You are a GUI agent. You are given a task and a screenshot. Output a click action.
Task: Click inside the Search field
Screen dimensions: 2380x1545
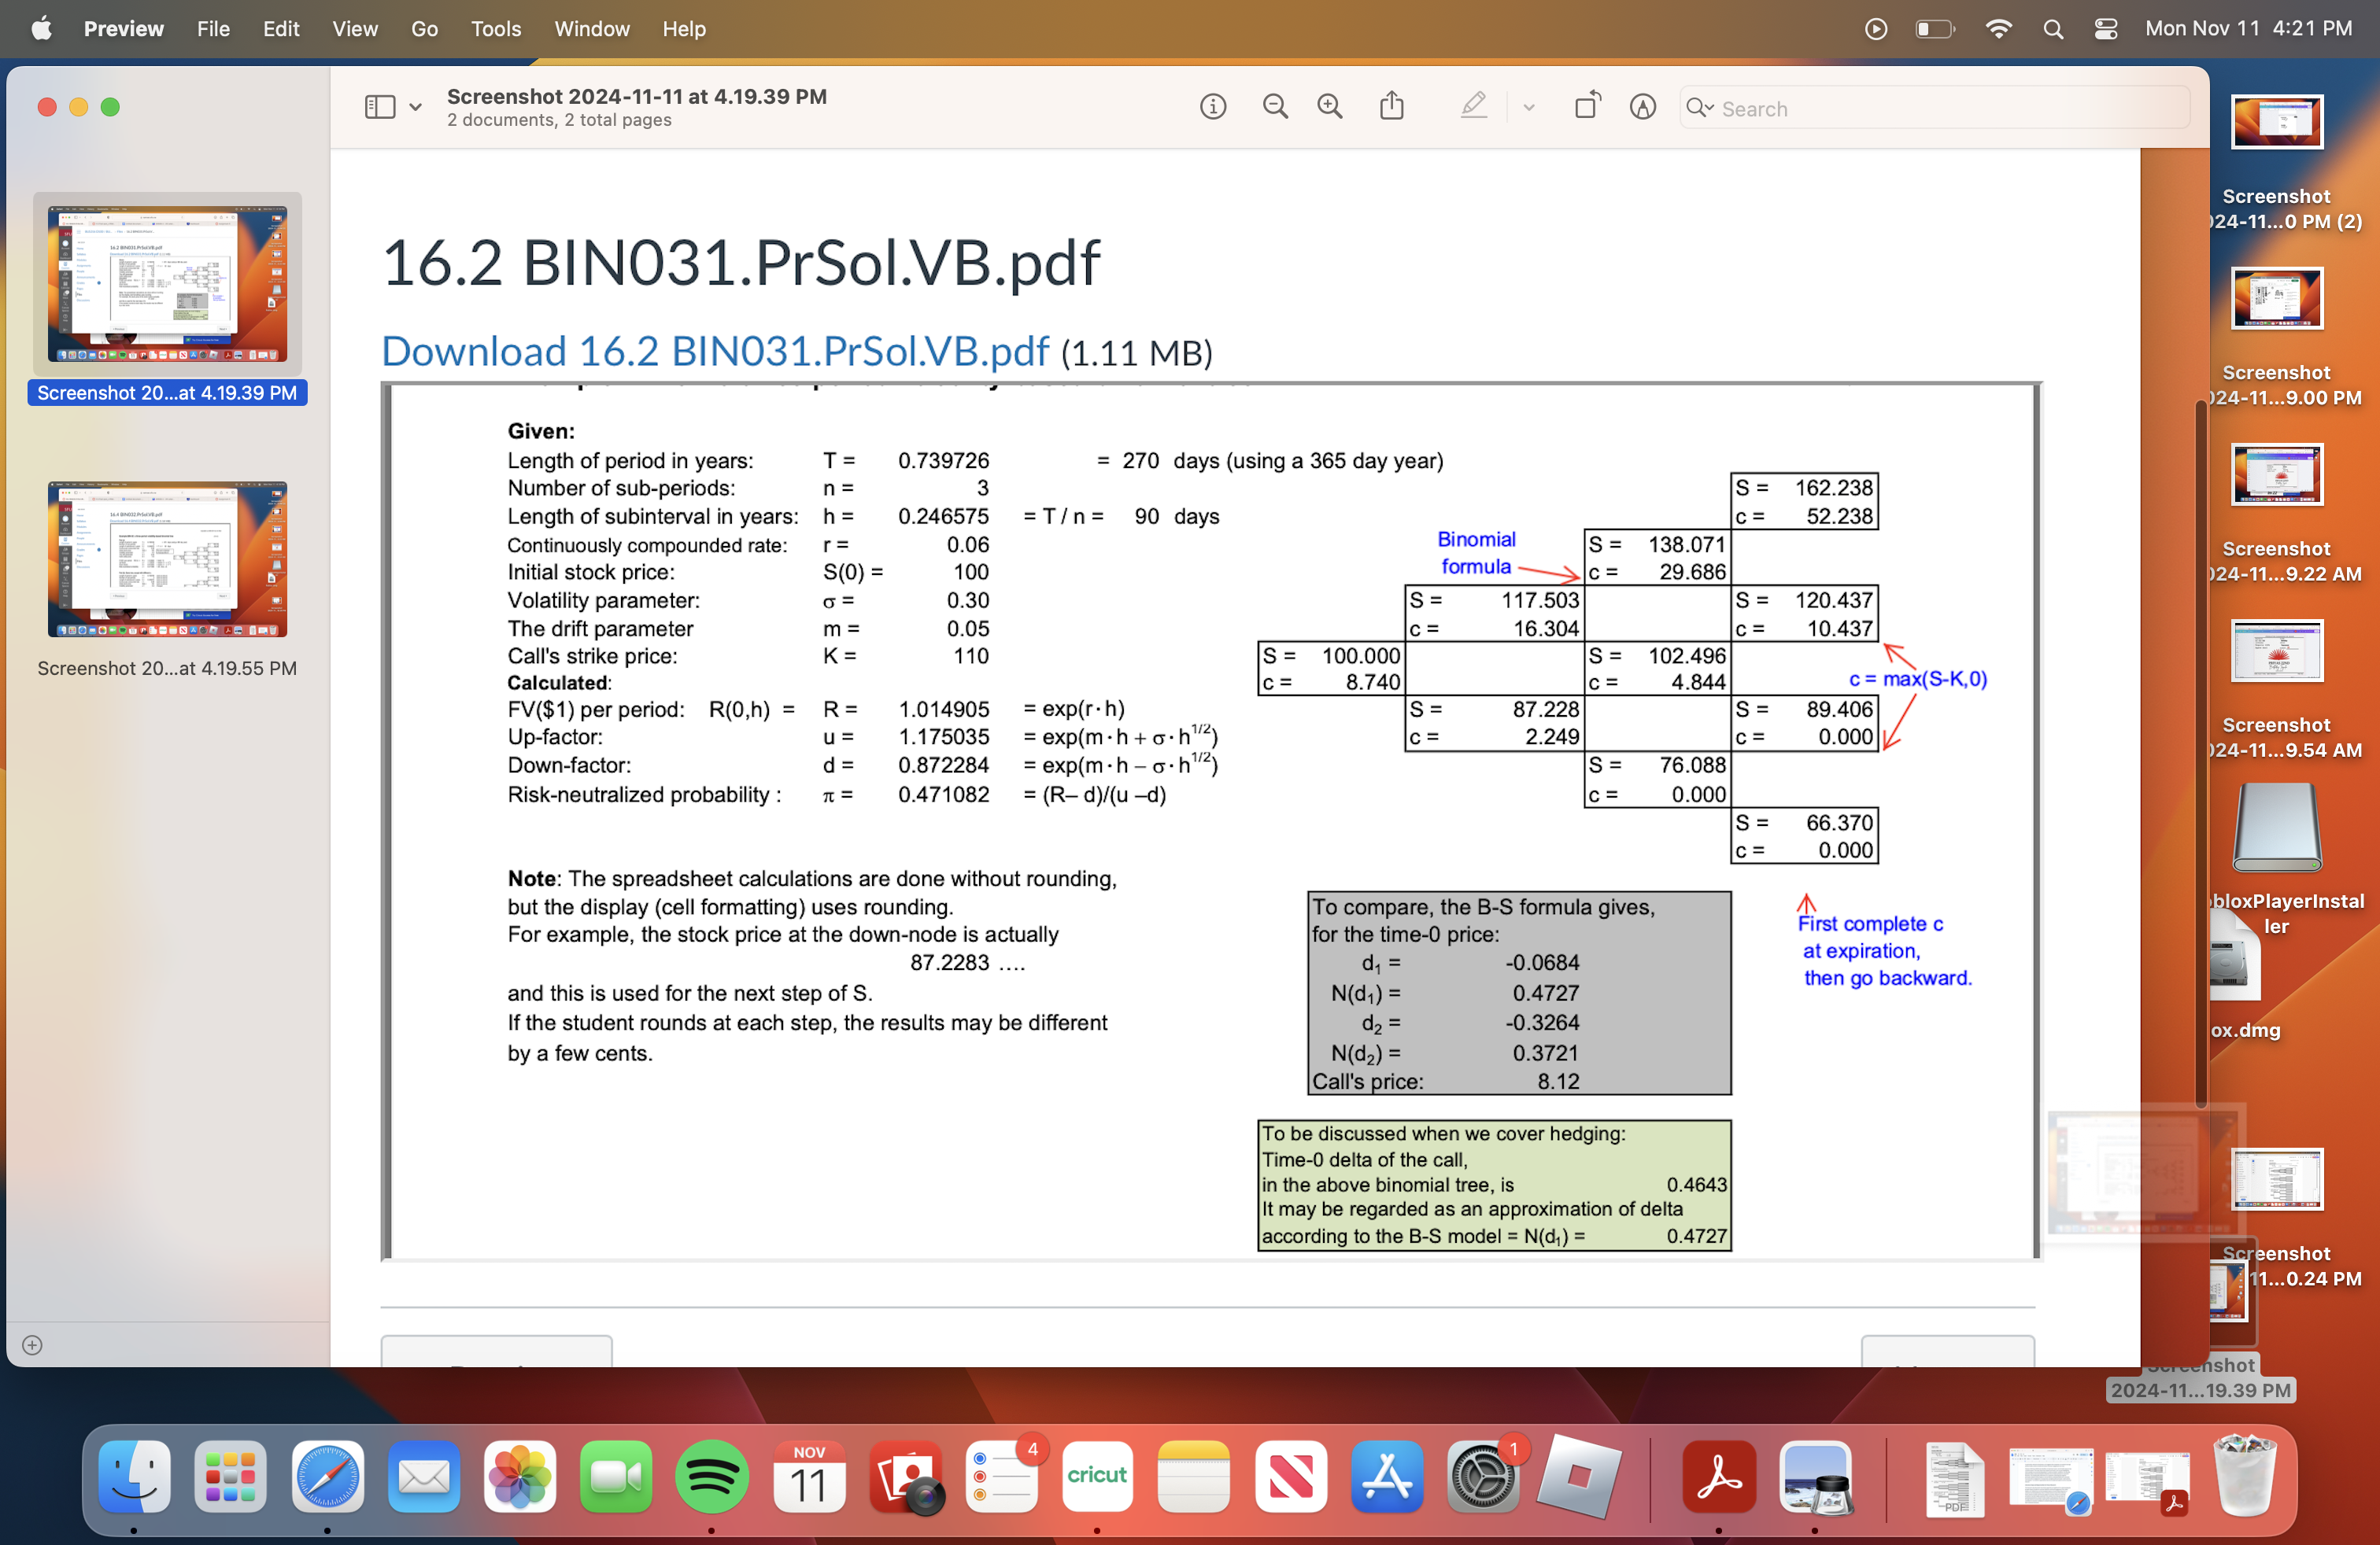point(1930,108)
